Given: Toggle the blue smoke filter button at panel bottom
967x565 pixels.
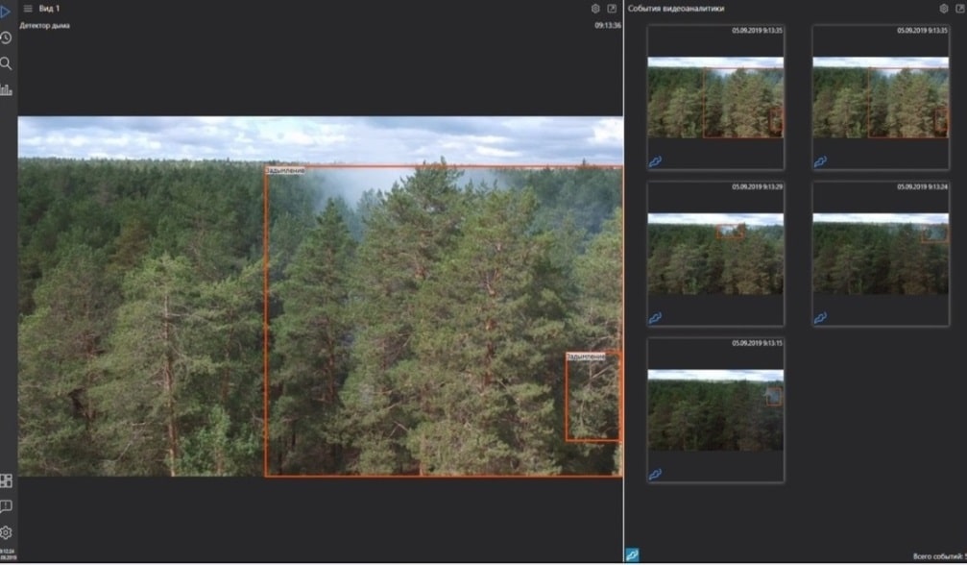Looking at the screenshot, I should pos(632,554).
